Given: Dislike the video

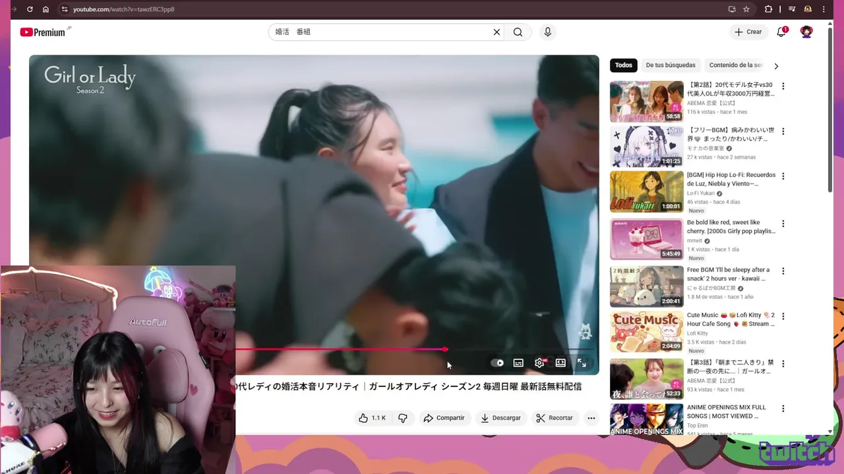Looking at the screenshot, I should (x=403, y=418).
